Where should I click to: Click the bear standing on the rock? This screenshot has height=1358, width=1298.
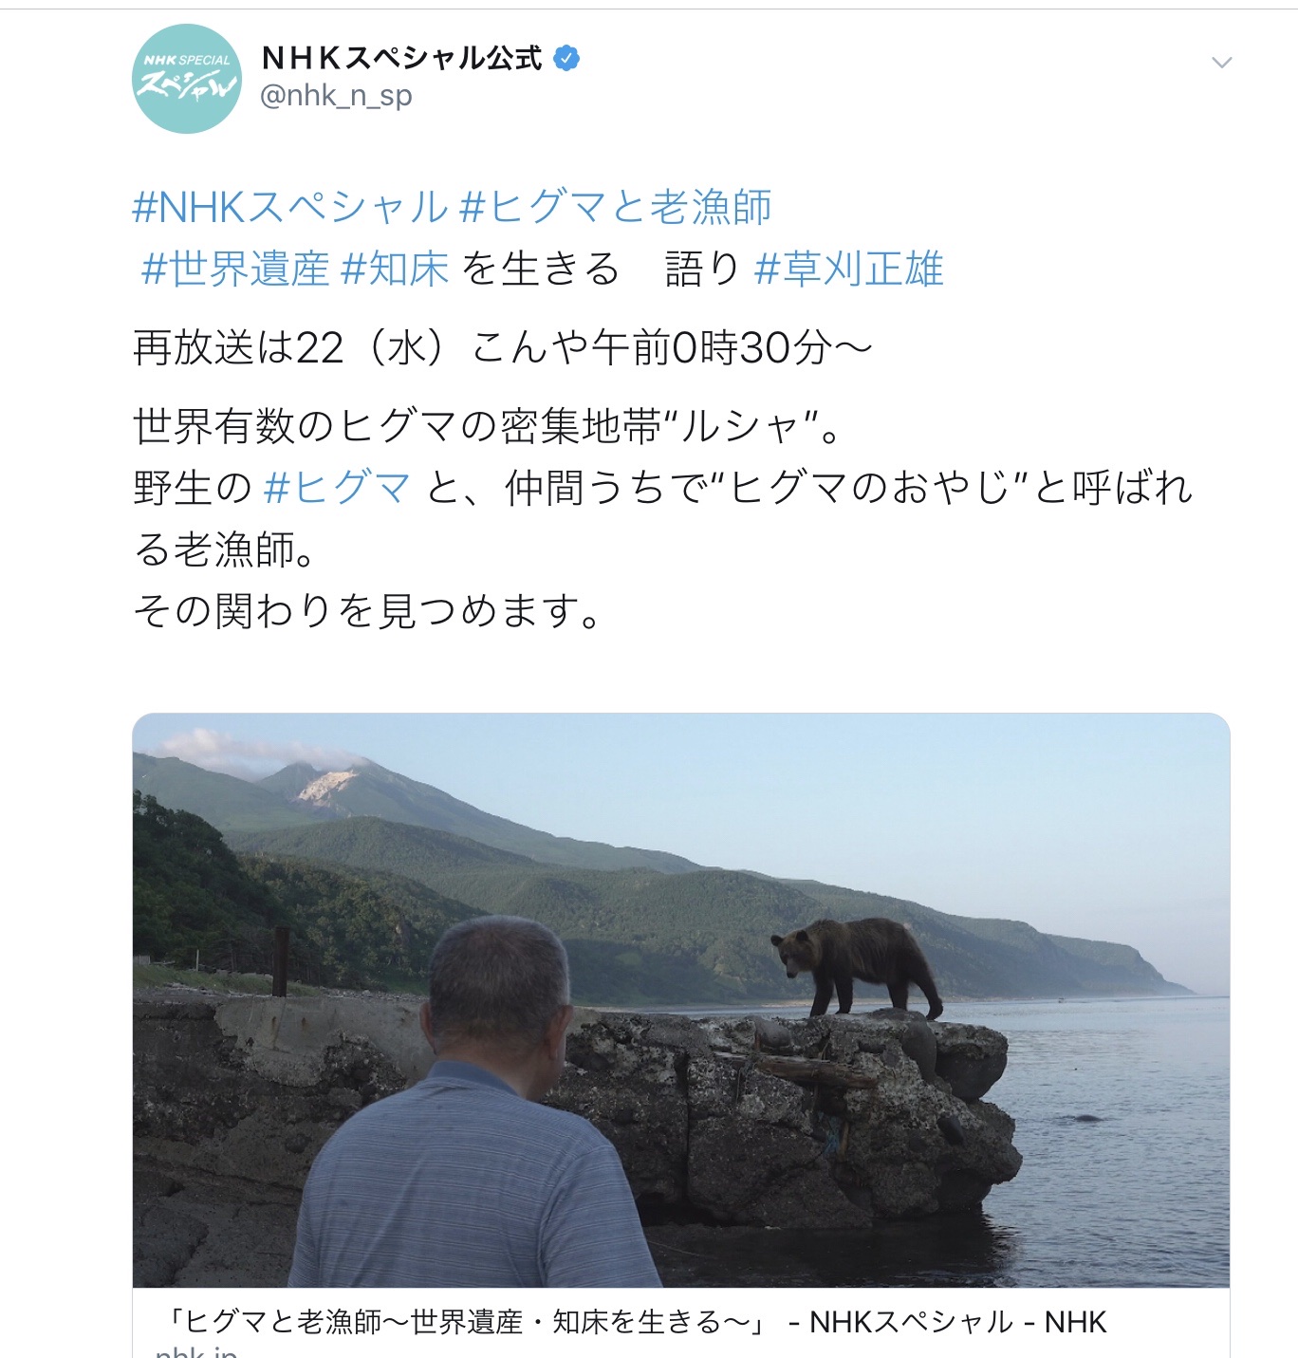pyautogui.click(x=858, y=968)
